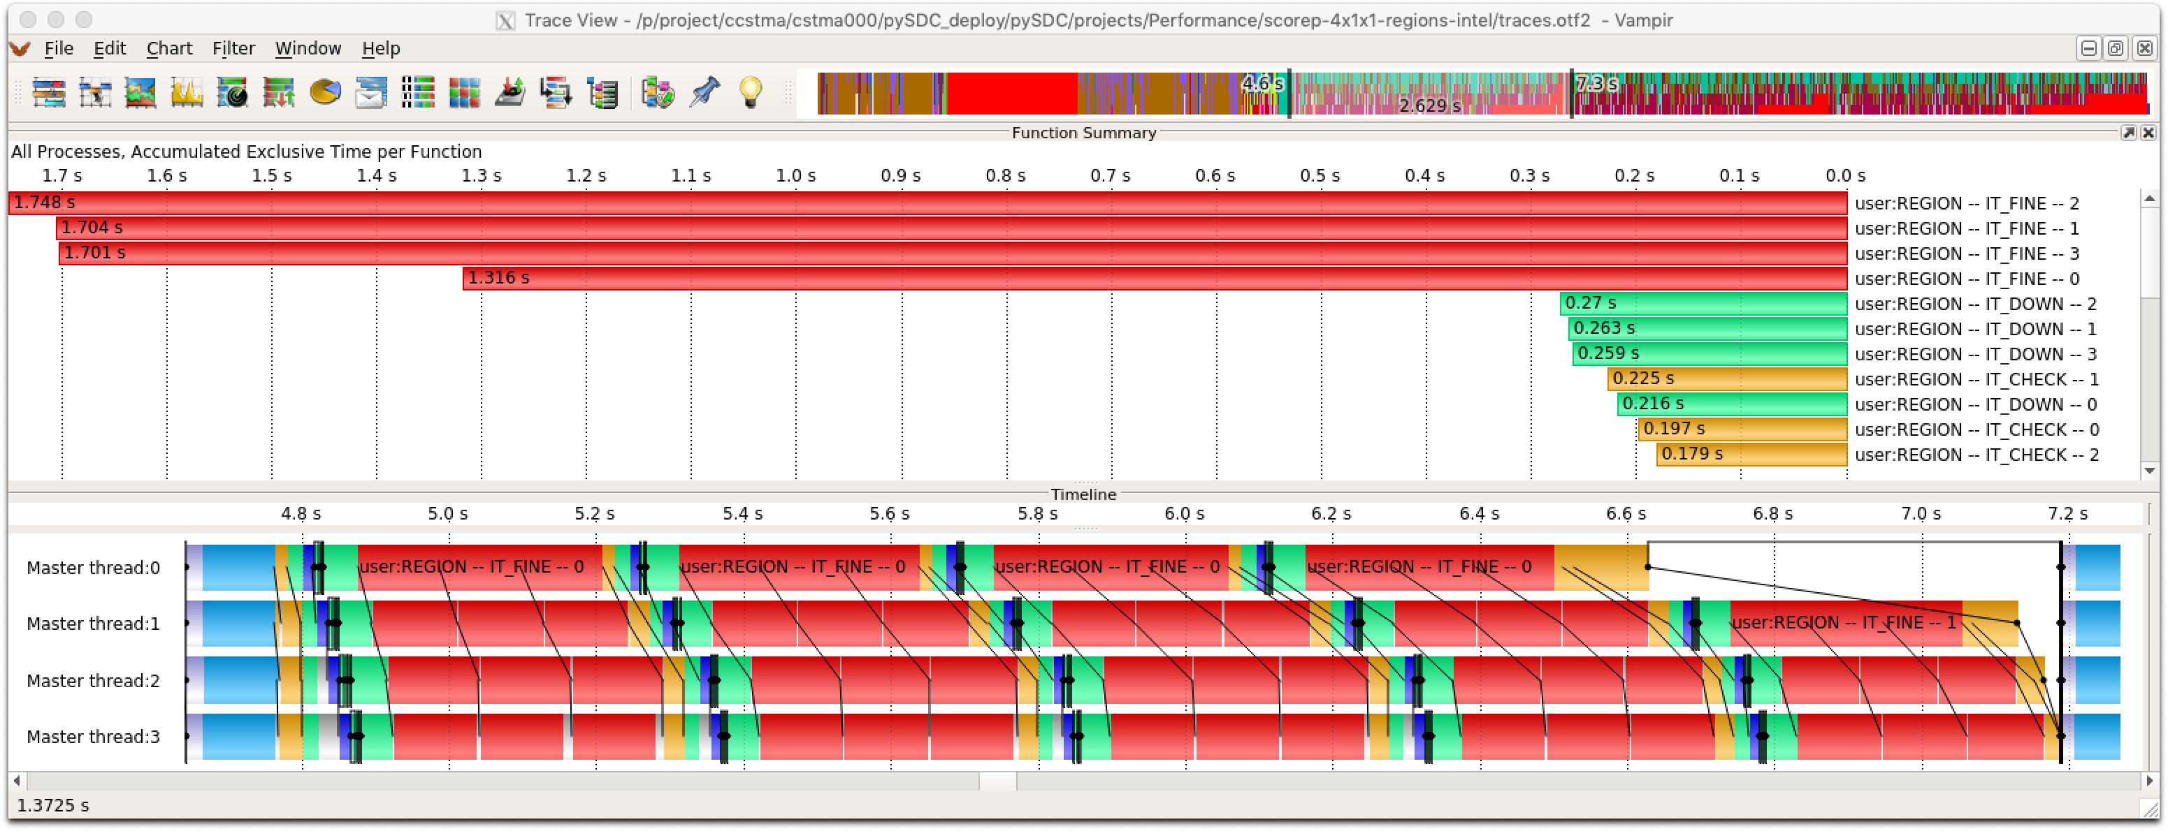Close the Function Summary panel
The height and width of the screenshot is (831, 2168).
click(x=2148, y=133)
